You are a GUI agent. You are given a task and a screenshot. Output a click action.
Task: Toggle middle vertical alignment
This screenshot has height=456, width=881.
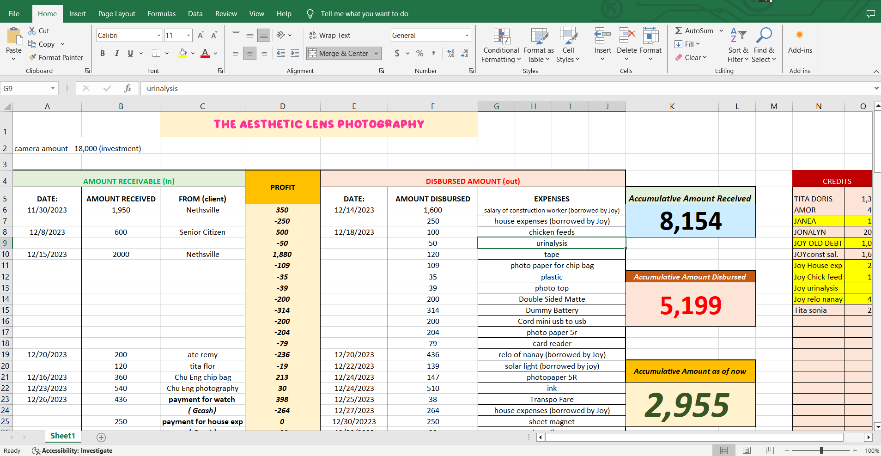click(250, 35)
